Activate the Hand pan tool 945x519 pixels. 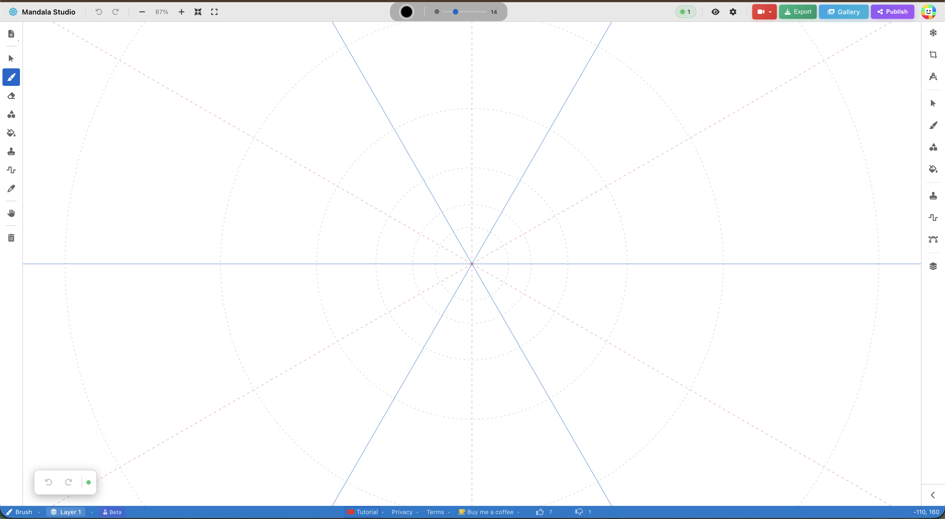point(11,213)
